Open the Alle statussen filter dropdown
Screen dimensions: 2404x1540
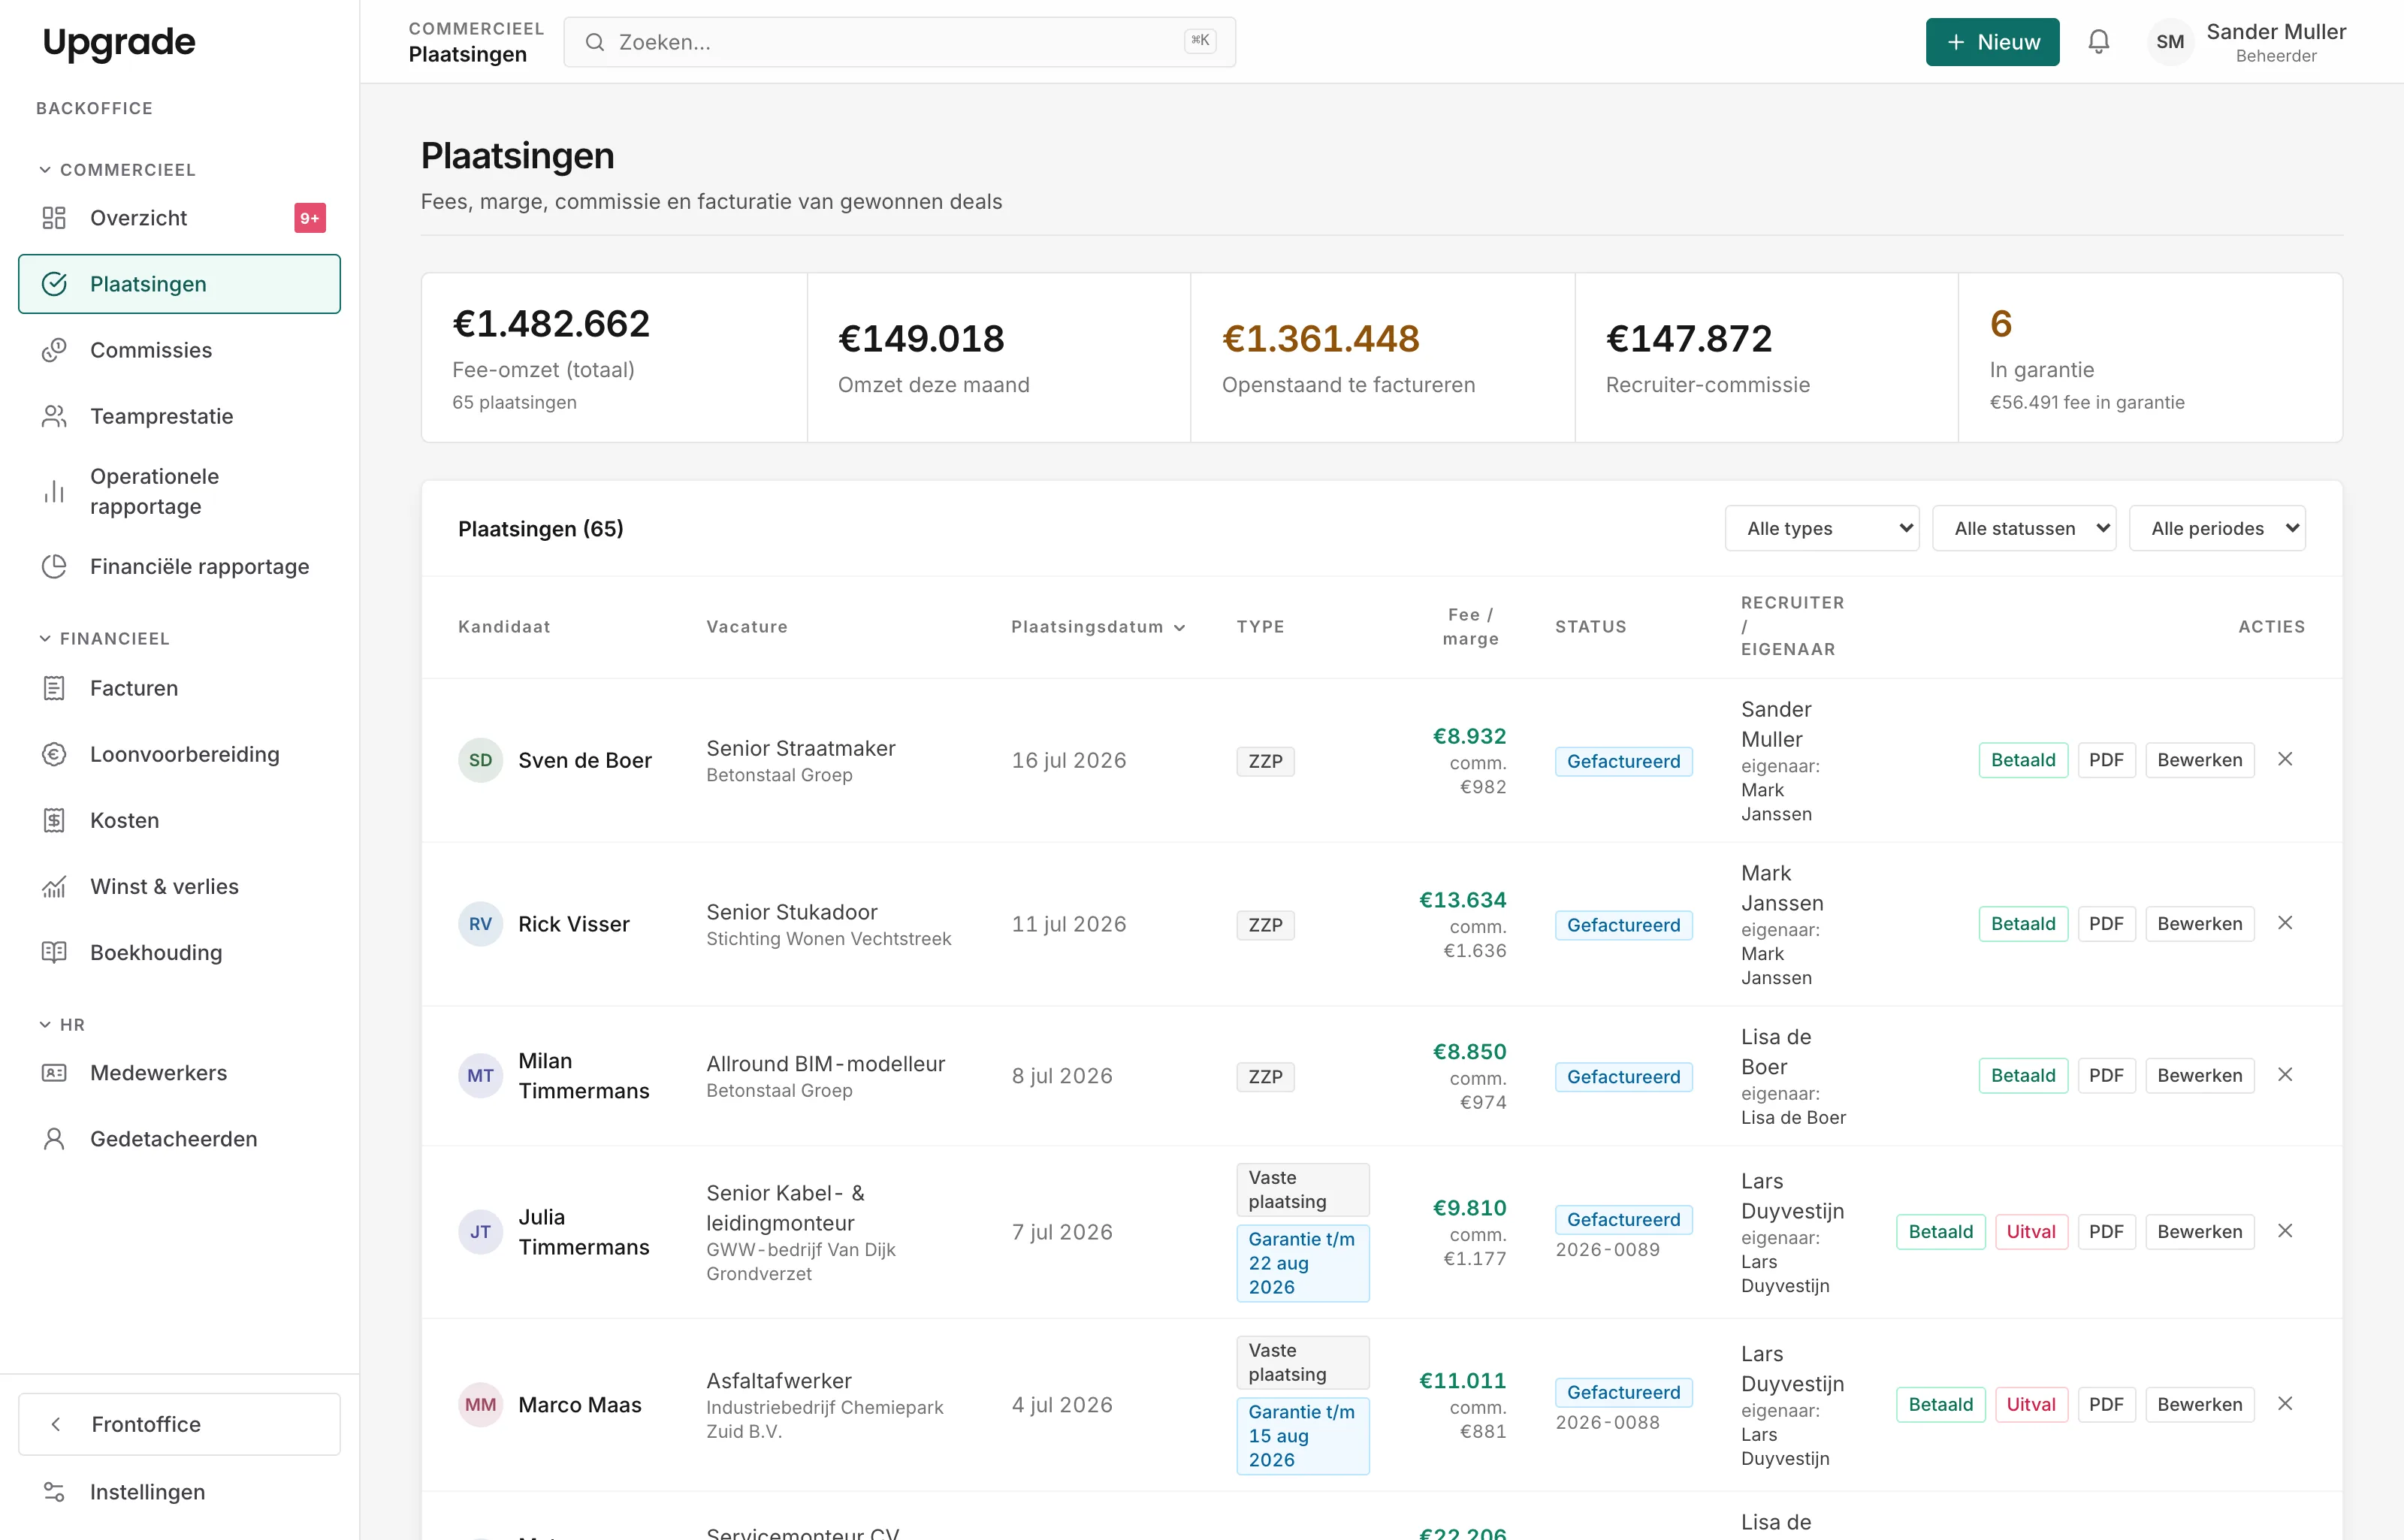tap(2024, 528)
